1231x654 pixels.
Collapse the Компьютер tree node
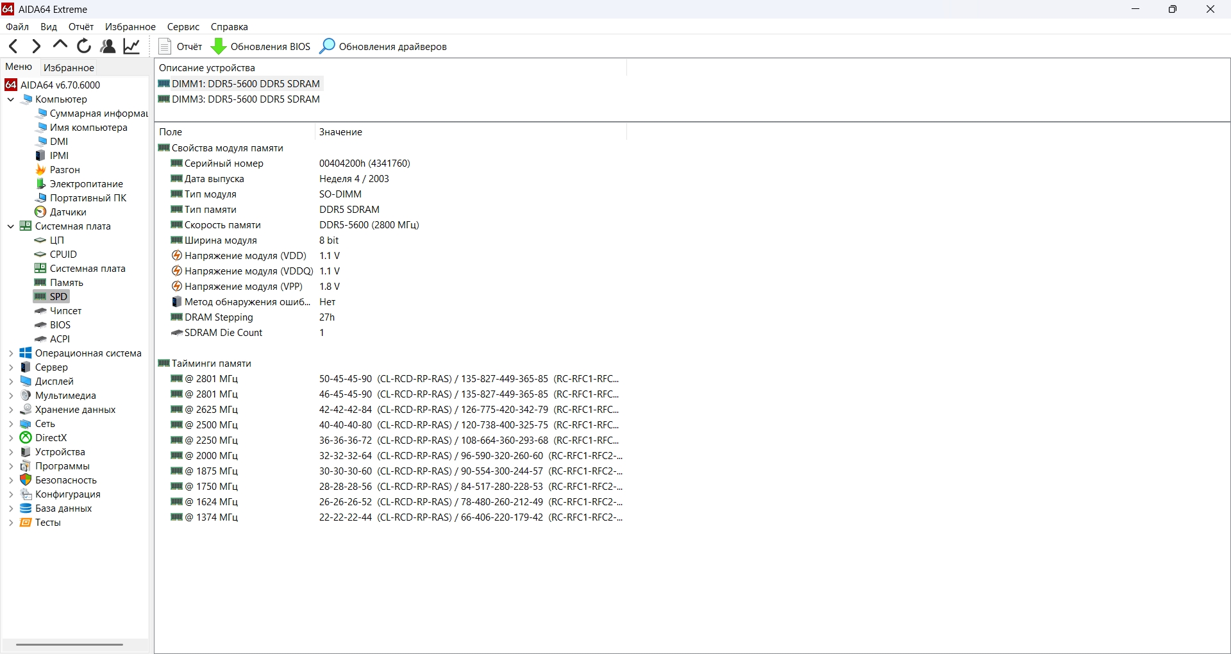point(10,99)
